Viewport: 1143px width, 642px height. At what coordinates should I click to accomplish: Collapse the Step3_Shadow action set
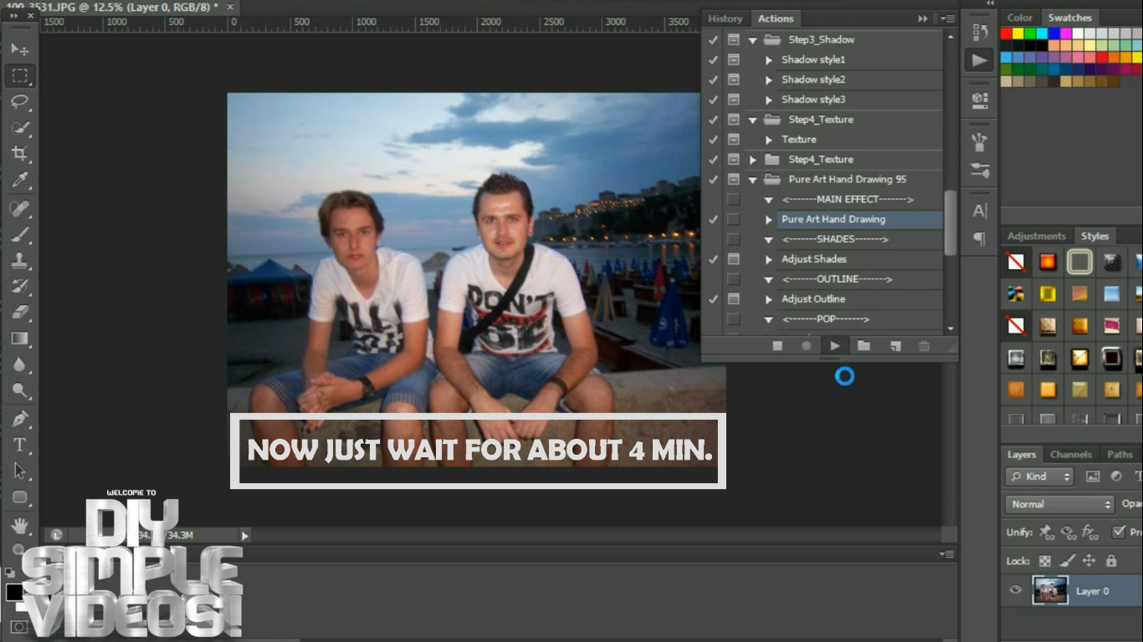(x=752, y=40)
